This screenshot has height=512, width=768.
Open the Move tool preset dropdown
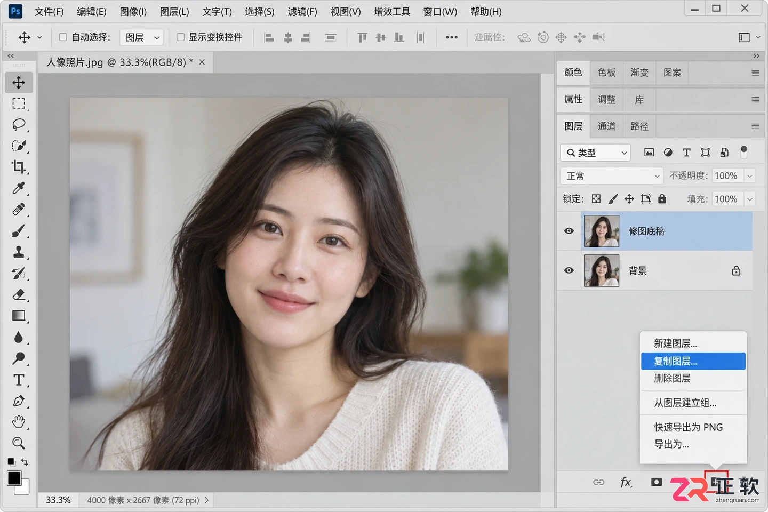pos(39,37)
